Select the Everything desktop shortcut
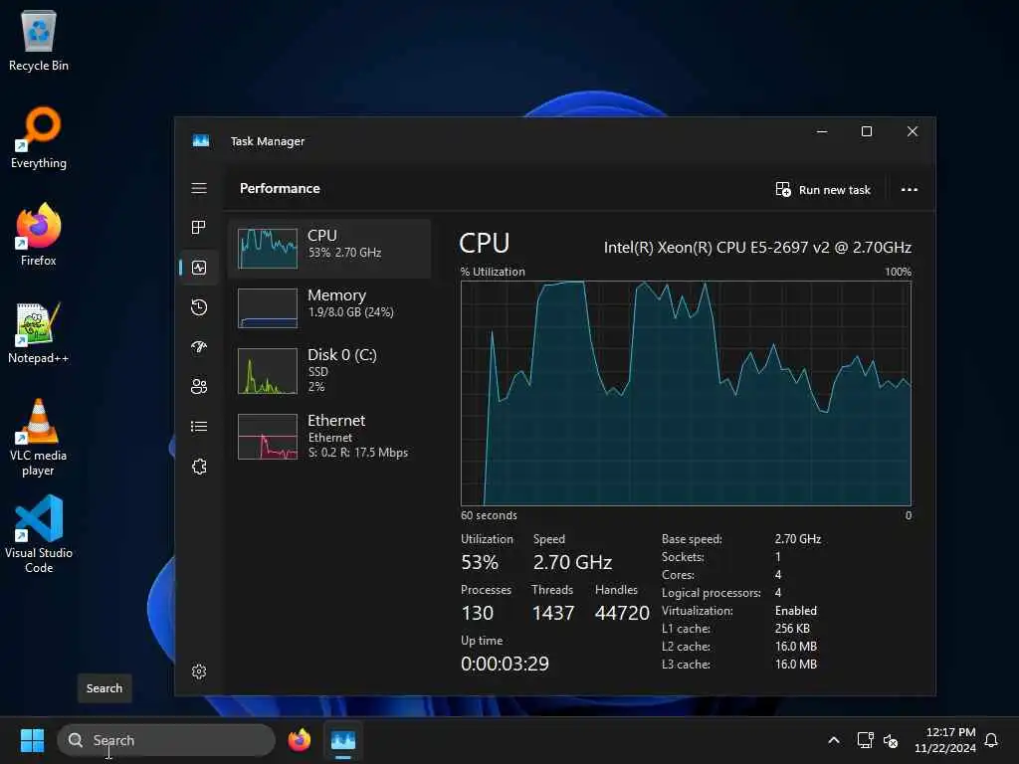 point(39,137)
